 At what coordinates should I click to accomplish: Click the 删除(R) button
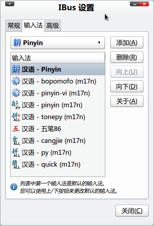click(127, 57)
